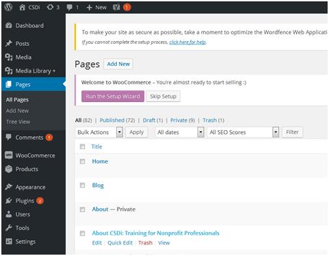329x256 pixels.
Task: Click the Posts pushpin icon
Action: 9,43
